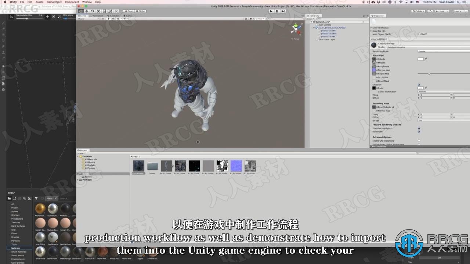
Task: Click the Emission Color HDR swatch
Action: tap(420, 88)
